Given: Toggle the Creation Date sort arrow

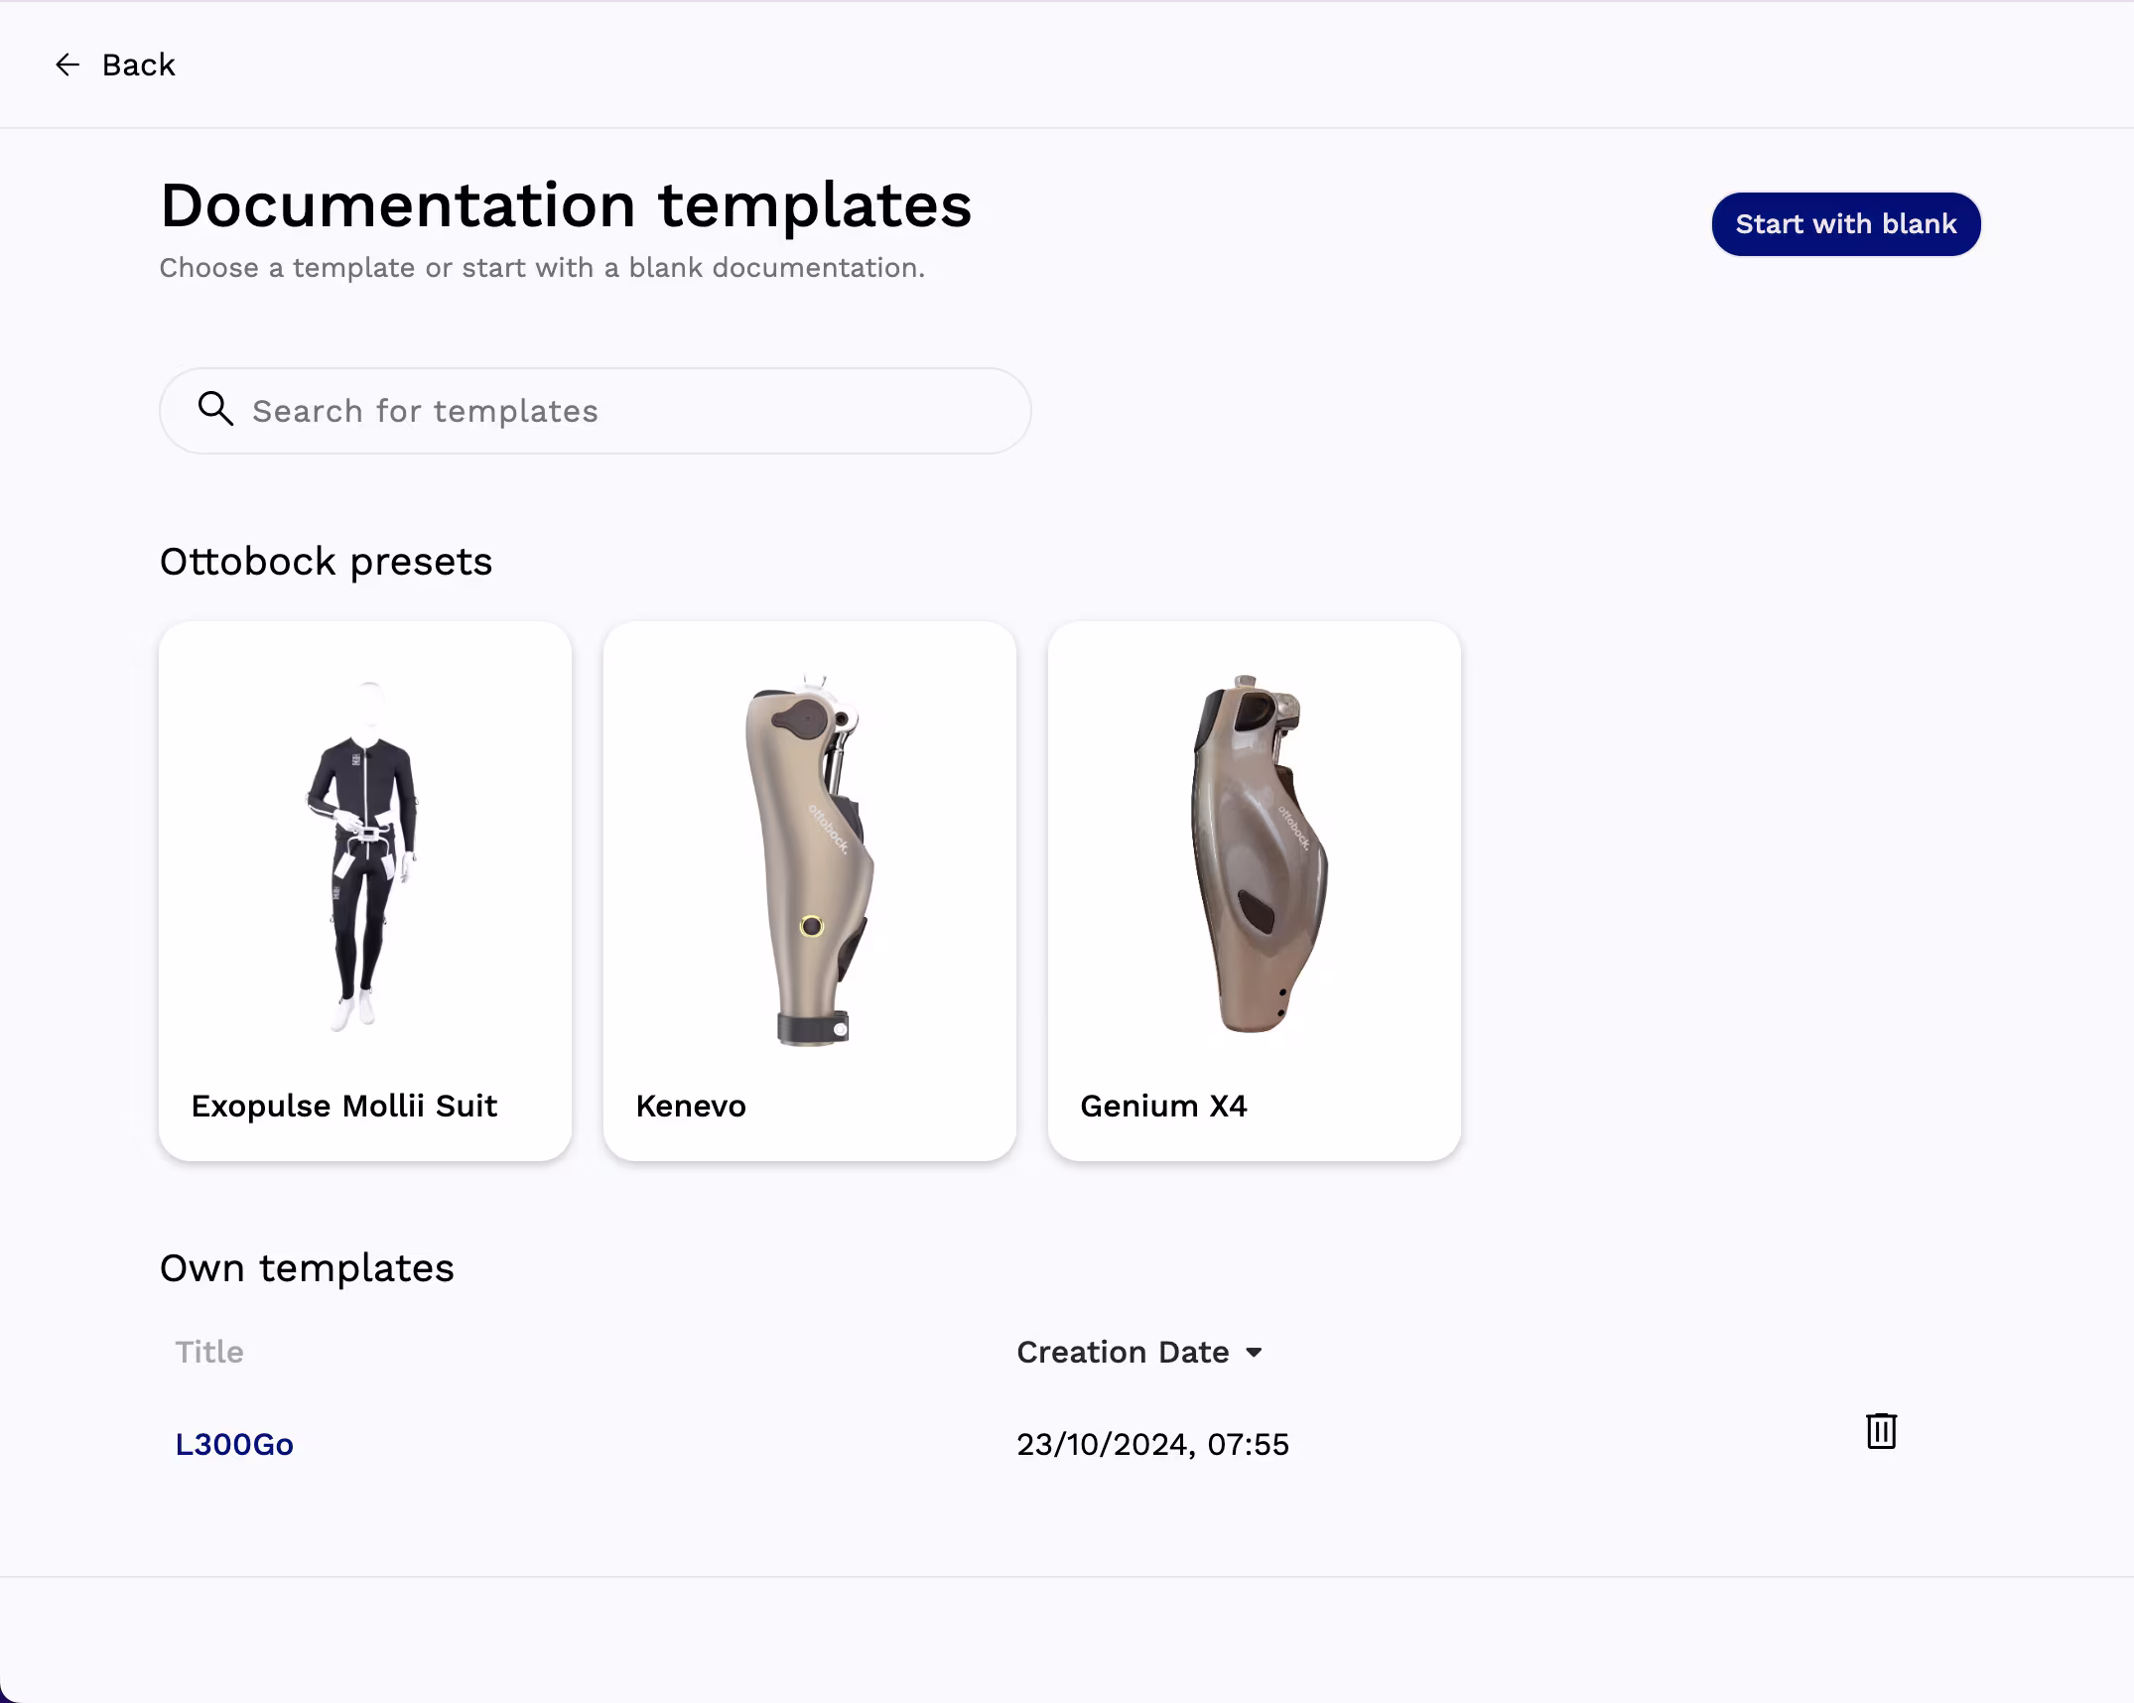Looking at the screenshot, I should (x=1254, y=1353).
